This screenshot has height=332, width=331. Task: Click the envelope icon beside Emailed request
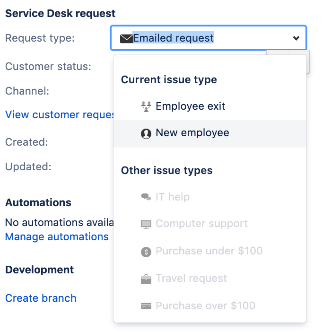click(126, 38)
